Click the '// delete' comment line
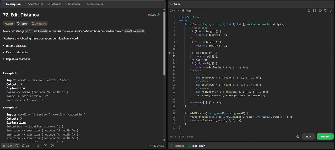 (x=202, y=81)
